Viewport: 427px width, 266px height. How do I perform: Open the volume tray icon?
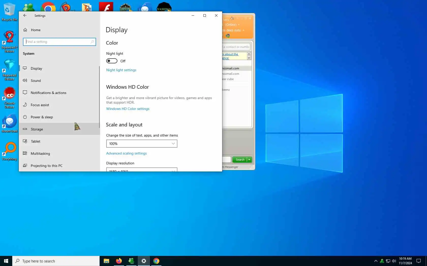pyautogui.click(x=394, y=261)
